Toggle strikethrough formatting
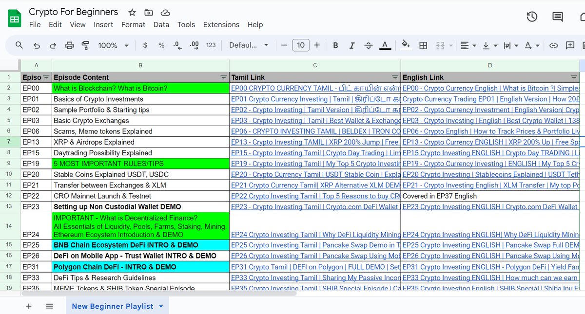The height and width of the screenshot is (314, 585). coord(369,45)
